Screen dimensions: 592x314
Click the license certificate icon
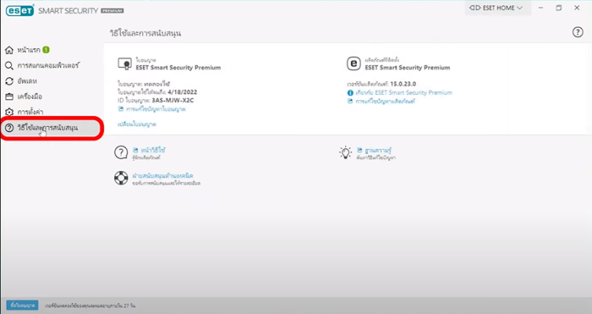coord(125,63)
